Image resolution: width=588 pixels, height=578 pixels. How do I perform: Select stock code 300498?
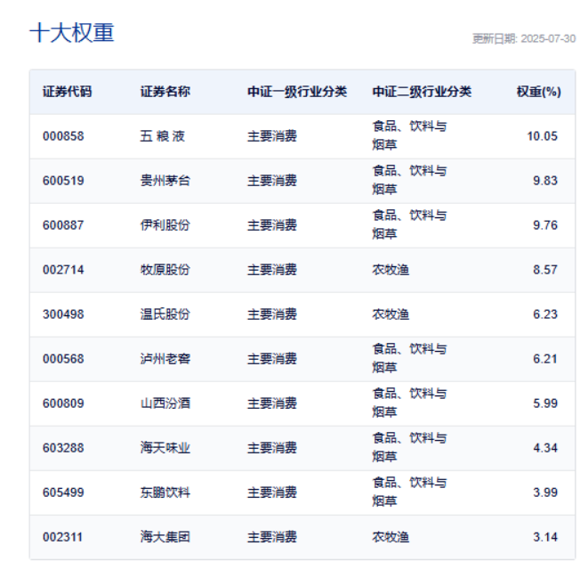click(x=63, y=314)
